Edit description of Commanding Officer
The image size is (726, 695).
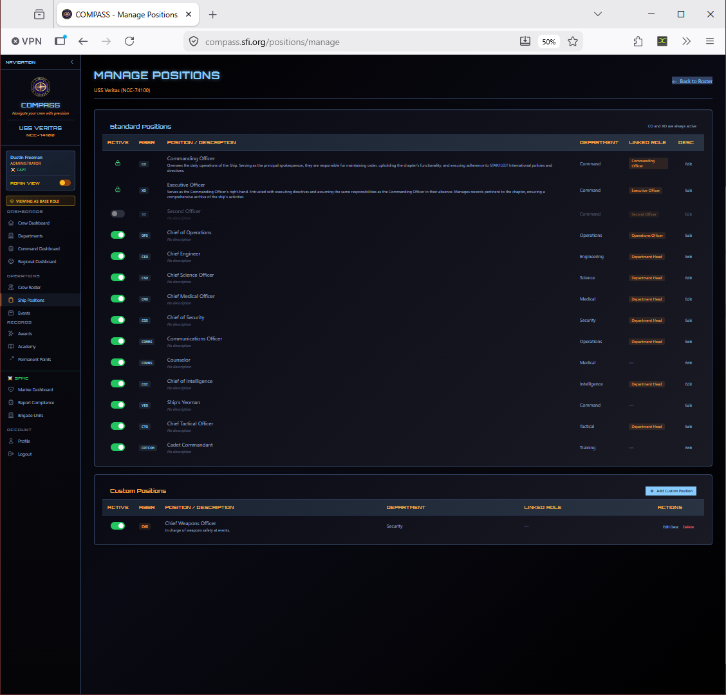pyautogui.click(x=689, y=164)
